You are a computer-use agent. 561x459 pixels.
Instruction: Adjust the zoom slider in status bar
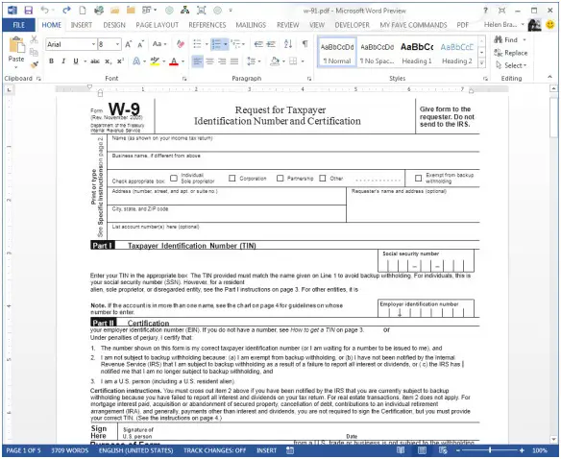coord(490,450)
